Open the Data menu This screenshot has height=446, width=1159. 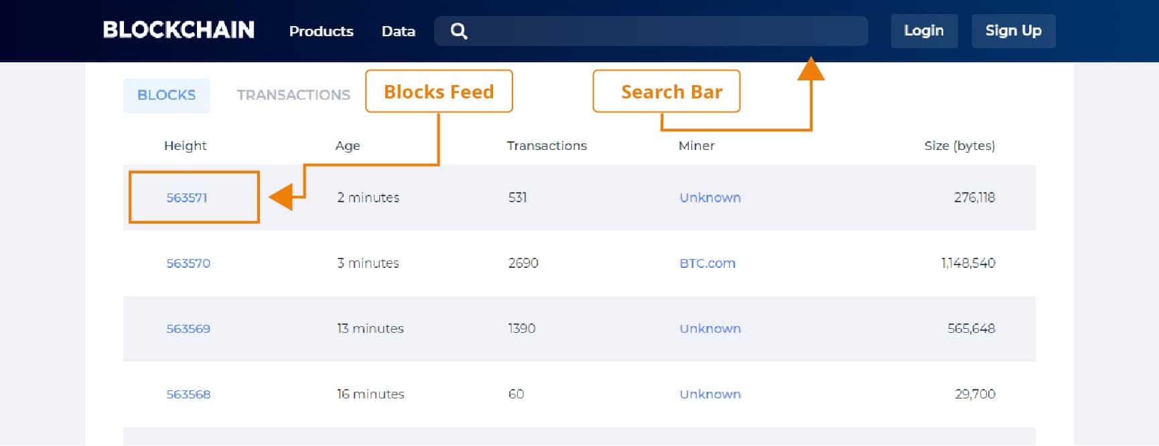point(399,31)
